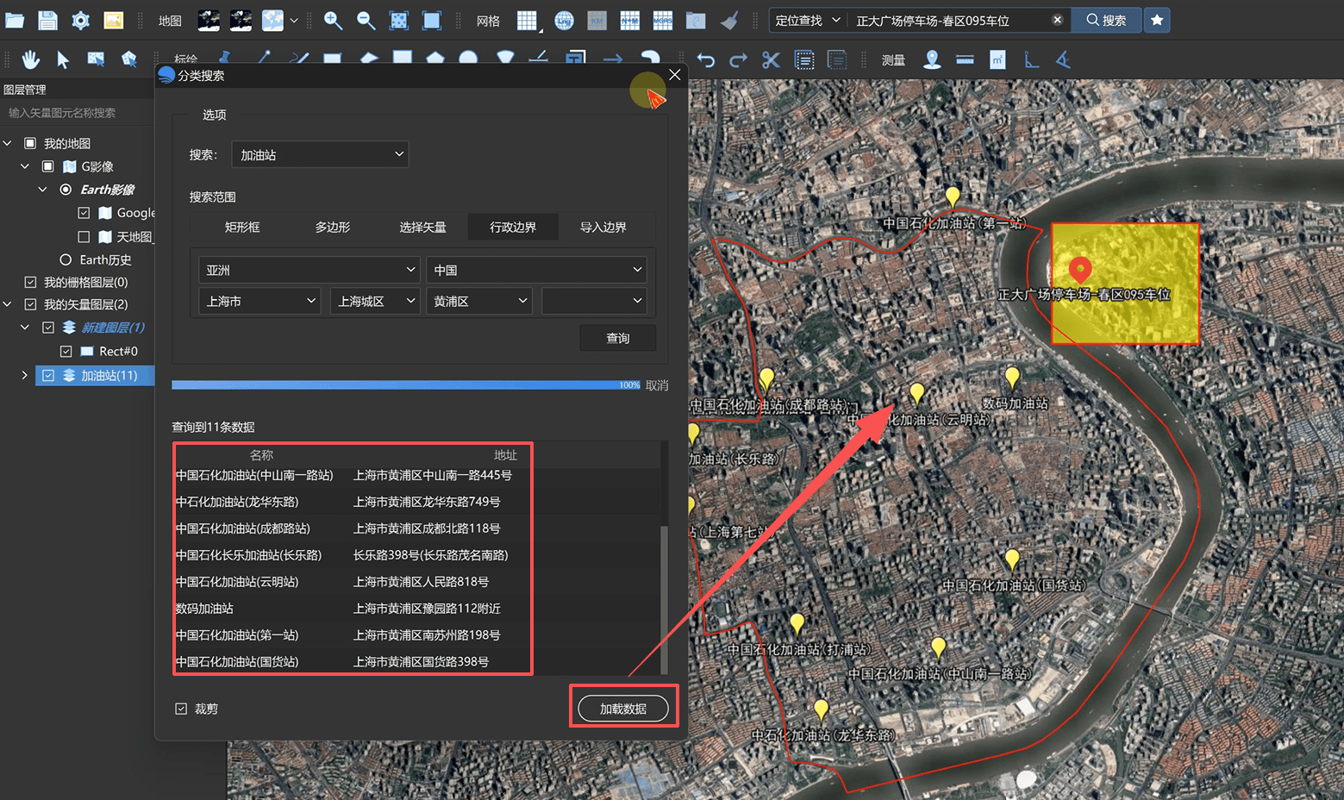This screenshot has height=800, width=1344.
Task: Select the area m² measure tool
Action: [997, 59]
